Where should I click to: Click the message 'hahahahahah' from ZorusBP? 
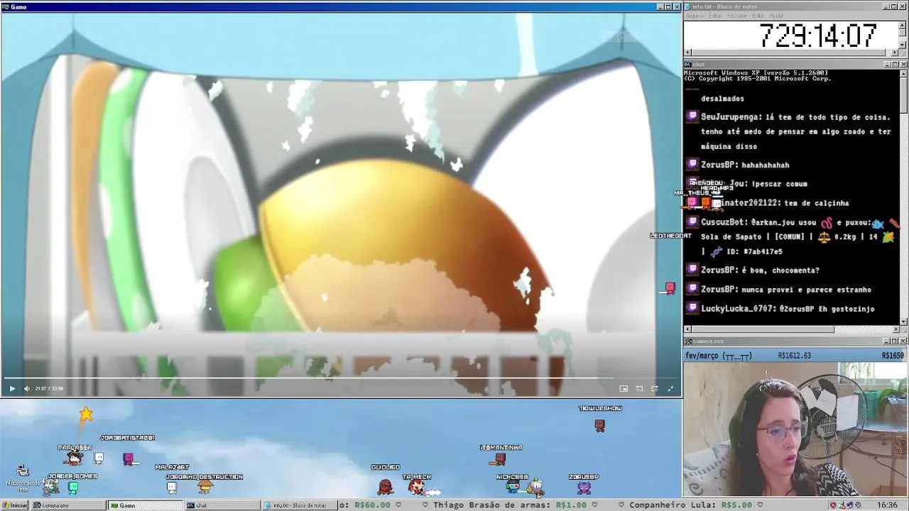pos(766,165)
